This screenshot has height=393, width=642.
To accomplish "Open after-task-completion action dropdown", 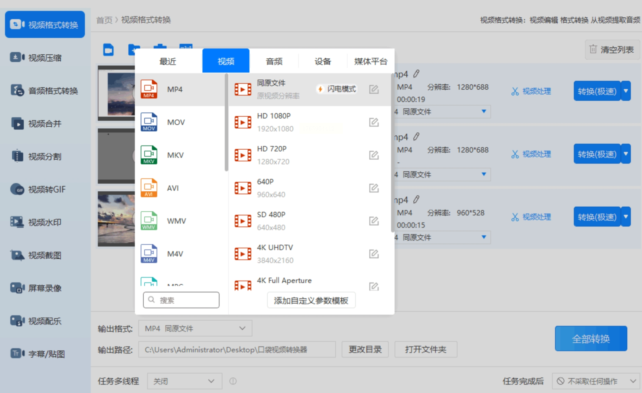I will coord(596,381).
